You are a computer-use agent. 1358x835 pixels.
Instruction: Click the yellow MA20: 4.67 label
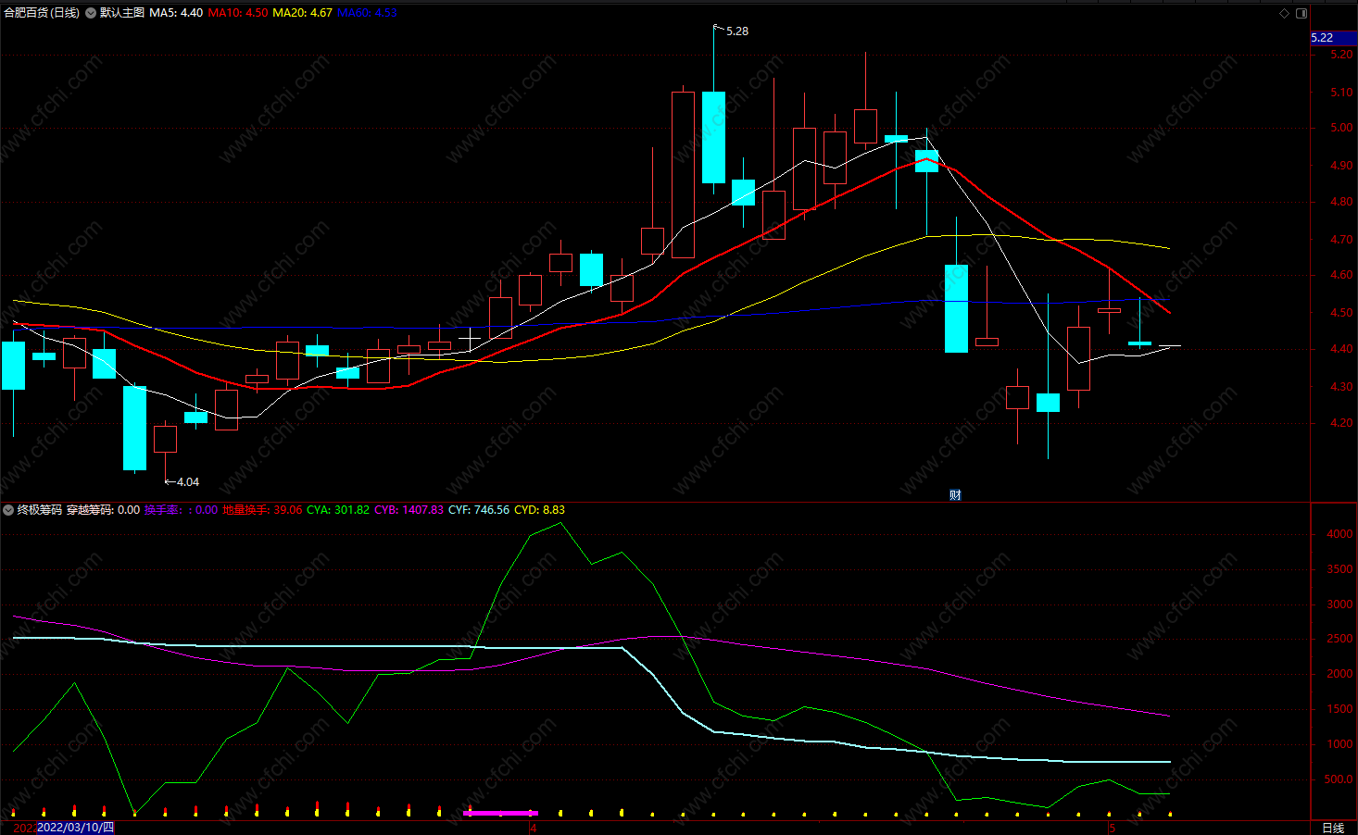(x=302, y=13)
